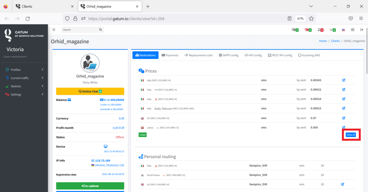The image size is (368, 192).
Task: Switch to Replacement rules tab
Action: [x=198, y=55]
